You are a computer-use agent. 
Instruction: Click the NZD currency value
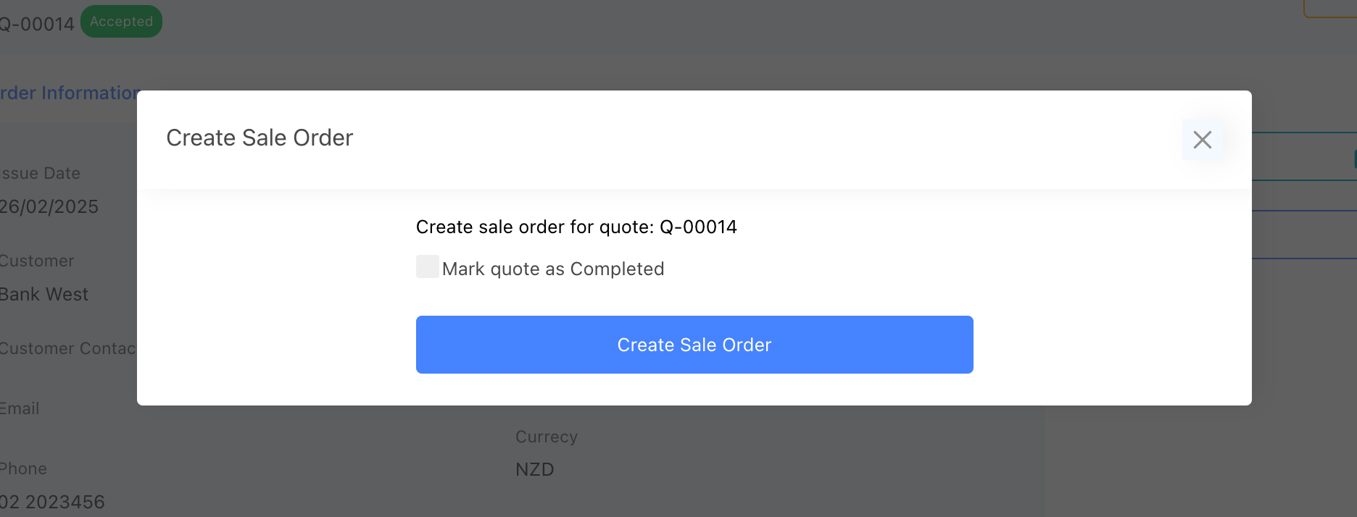(534, 469)
